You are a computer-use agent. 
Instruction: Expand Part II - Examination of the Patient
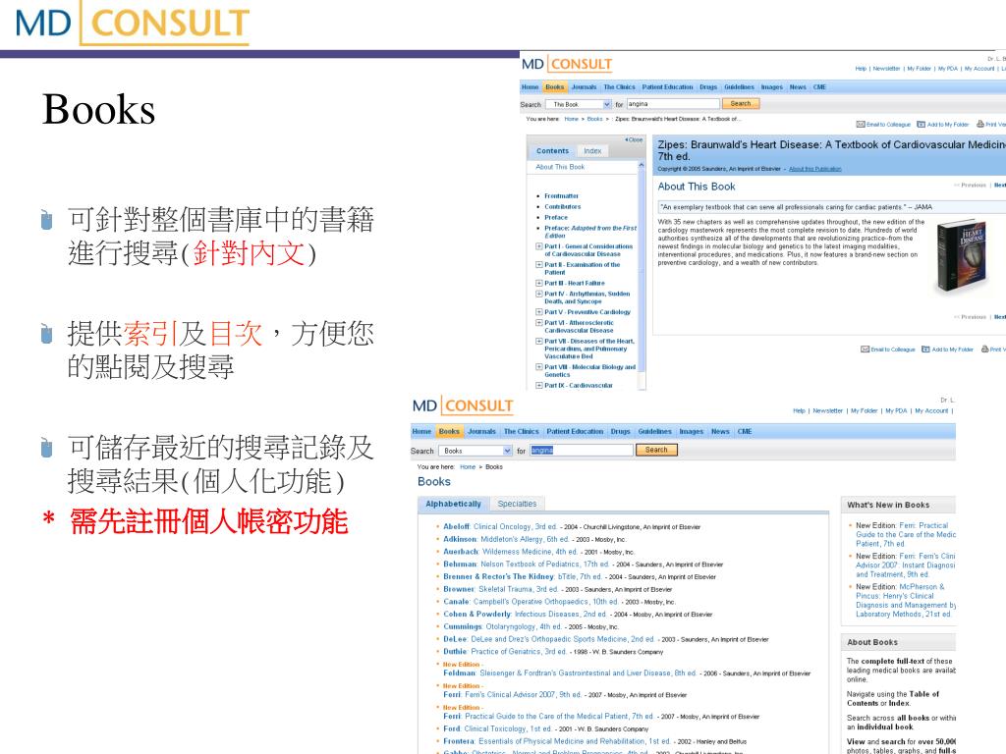point(539,264)
